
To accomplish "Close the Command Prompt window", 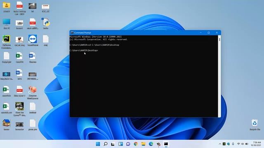I will point(217,33).
